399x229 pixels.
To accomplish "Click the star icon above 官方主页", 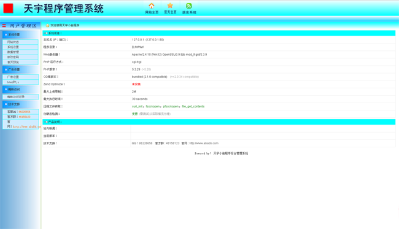I will coord(170,6).
